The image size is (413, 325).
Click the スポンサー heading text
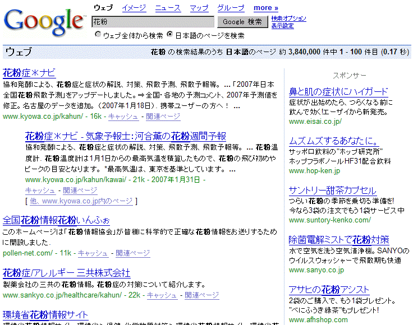[349, 76]
